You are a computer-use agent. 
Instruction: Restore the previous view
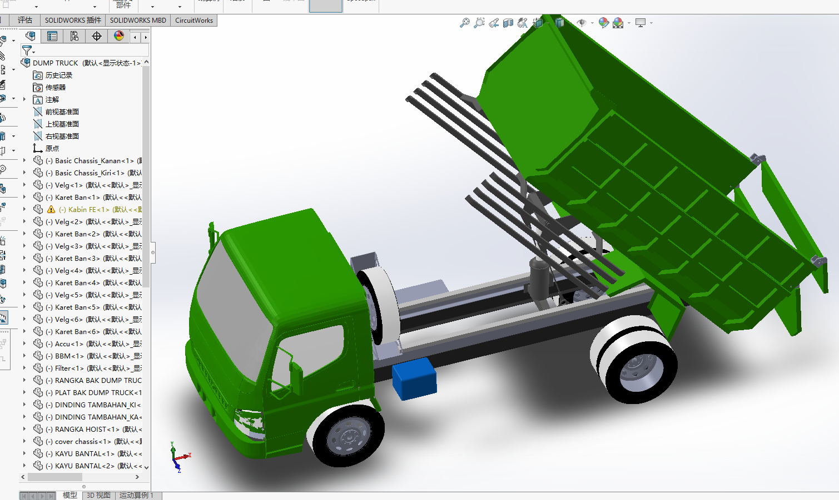pyautogui.click(x=494, y=23)
